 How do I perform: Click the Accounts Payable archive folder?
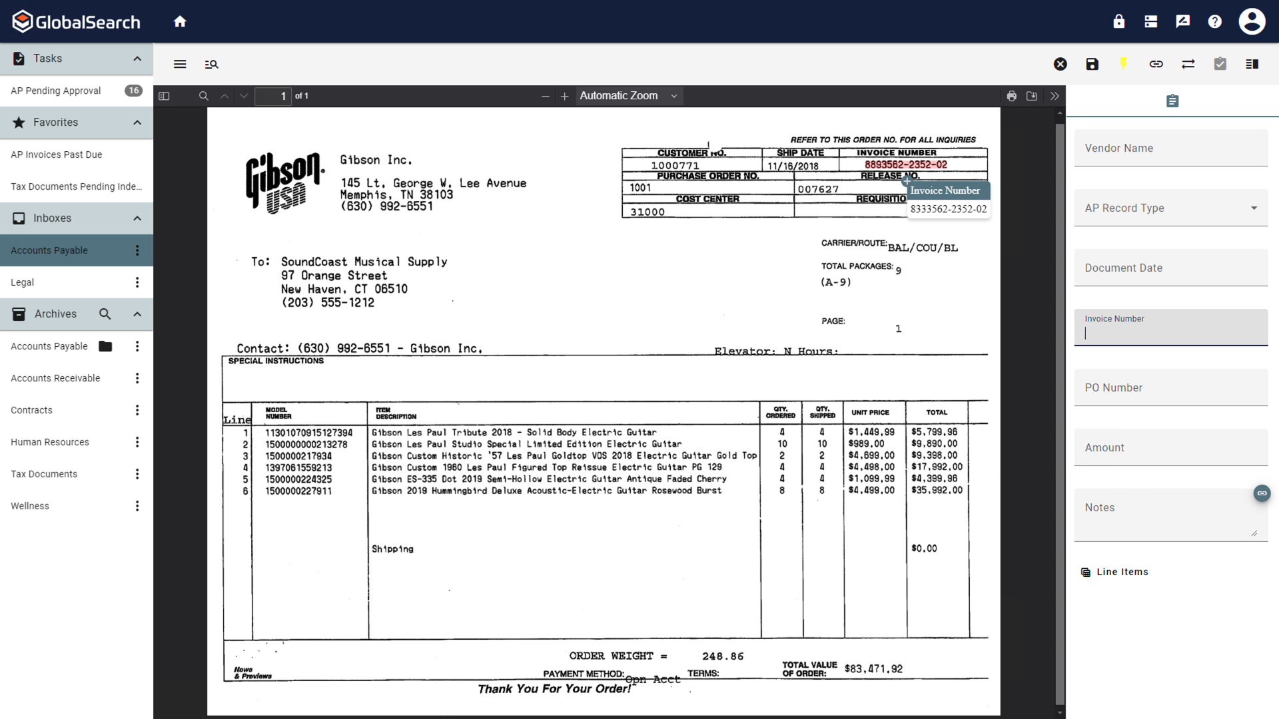pos(105,345)
